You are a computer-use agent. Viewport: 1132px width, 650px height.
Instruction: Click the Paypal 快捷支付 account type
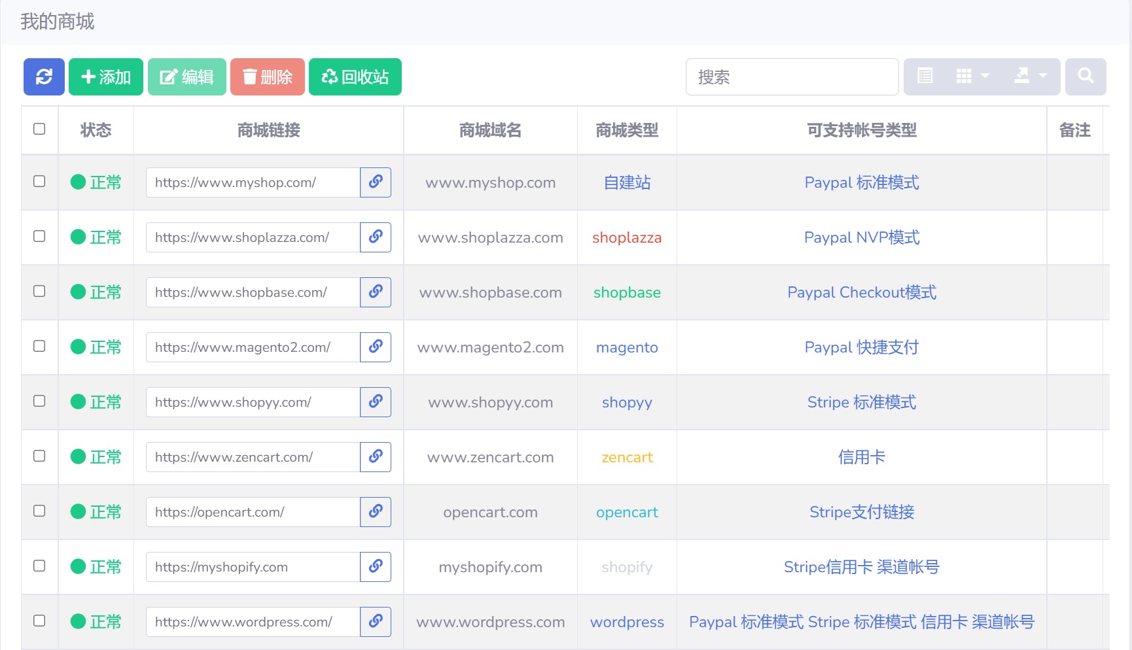(862, 347)
